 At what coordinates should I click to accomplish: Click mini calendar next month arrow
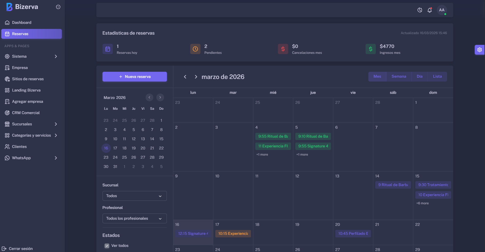(x=160, y=97)
